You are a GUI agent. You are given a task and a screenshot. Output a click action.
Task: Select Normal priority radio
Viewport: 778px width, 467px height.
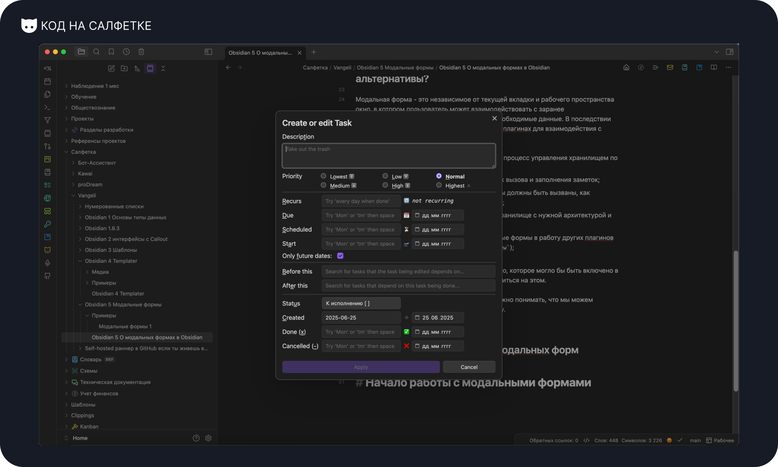point(439,176)
